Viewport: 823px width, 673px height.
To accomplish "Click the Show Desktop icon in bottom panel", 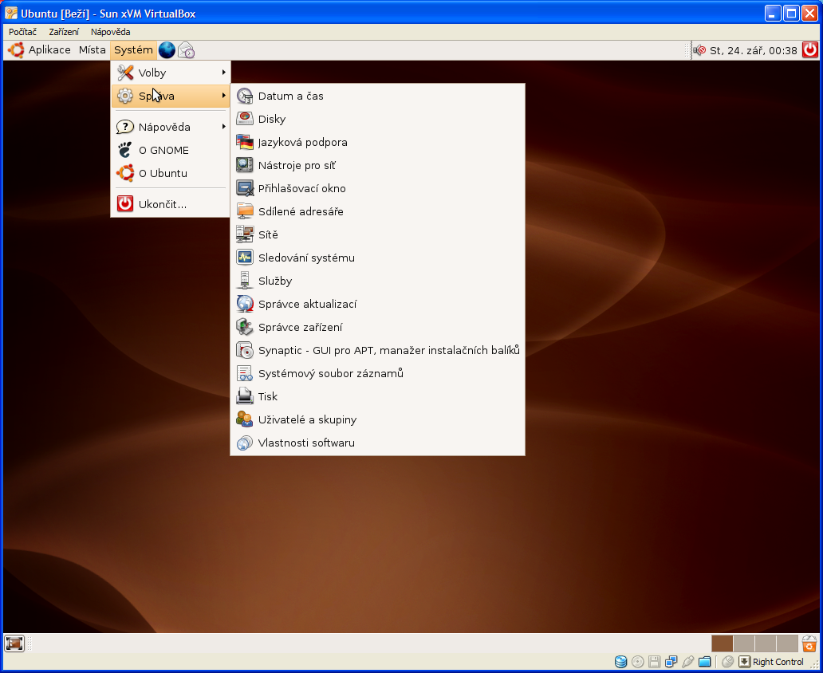I will pos(14,643).
